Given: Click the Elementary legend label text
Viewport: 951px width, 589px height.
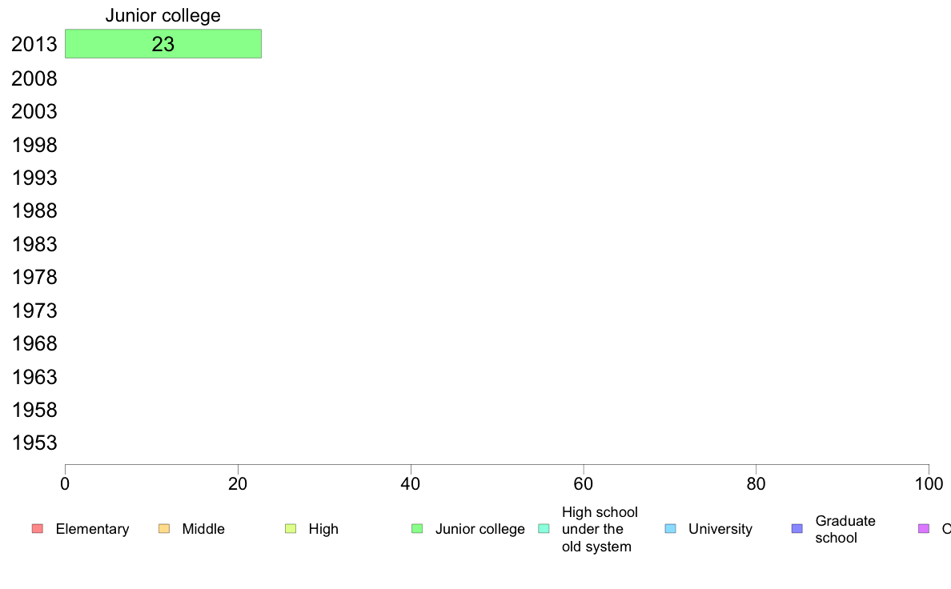Looking at the screenshot, I should [x=92, y=529].
